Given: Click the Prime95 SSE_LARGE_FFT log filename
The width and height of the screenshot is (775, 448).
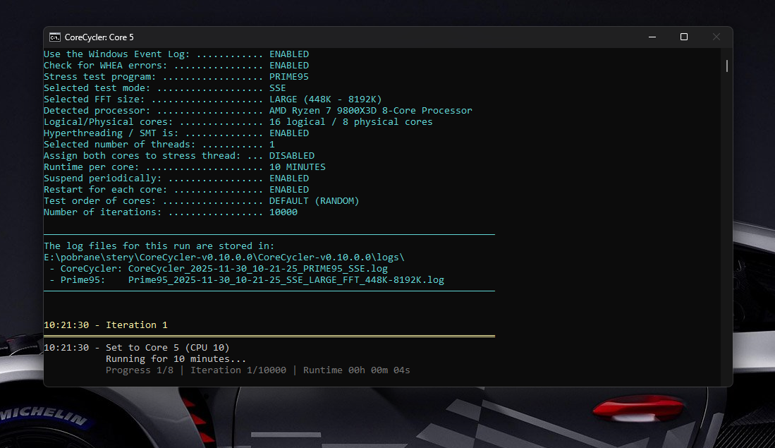Looking at the screenshot, I should [x=286, y=279].
